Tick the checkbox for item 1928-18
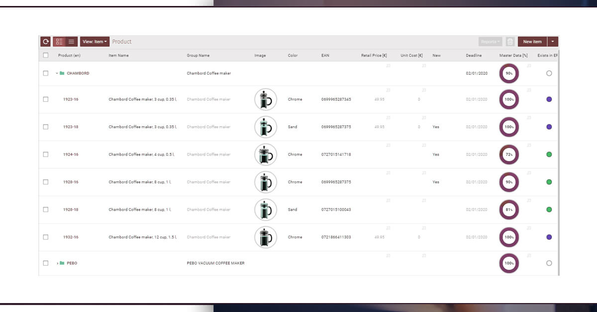This screenshot has width=597, height=312. click(46, 210)
